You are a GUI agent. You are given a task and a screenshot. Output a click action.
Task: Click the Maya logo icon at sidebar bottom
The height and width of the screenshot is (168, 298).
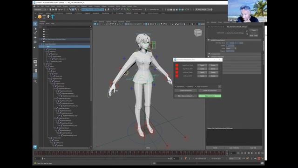pyautogui.click(x=35, y=147)
